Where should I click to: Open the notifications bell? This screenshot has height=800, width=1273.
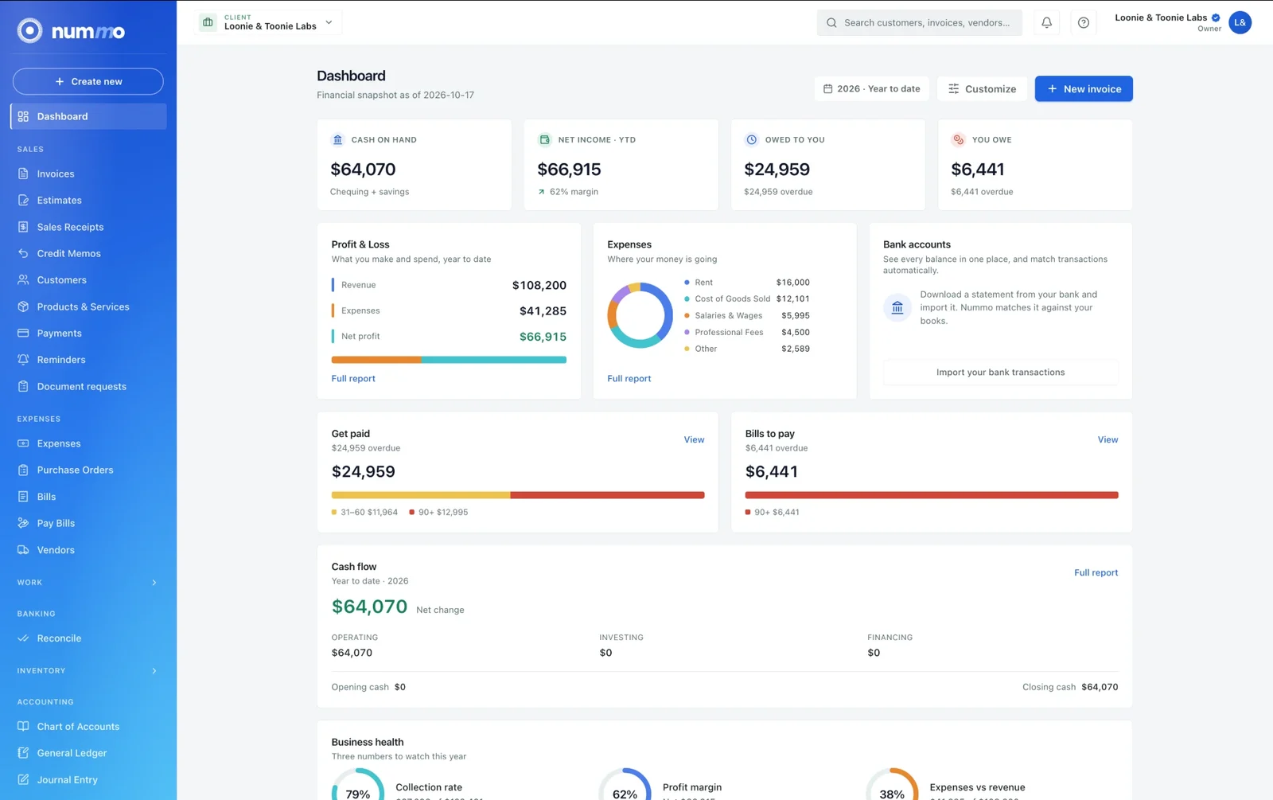[1046, 22]
